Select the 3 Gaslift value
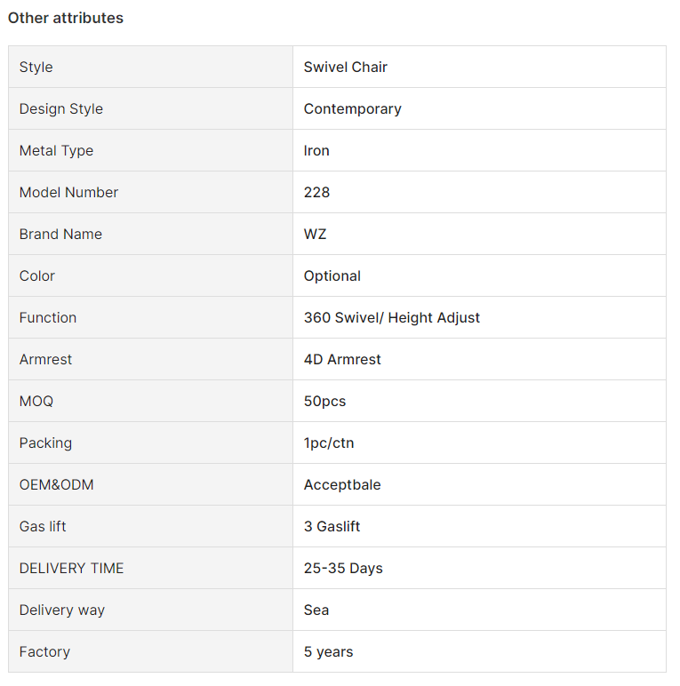The height and width of the screenshot is (686, 680). tap(332, 526)
